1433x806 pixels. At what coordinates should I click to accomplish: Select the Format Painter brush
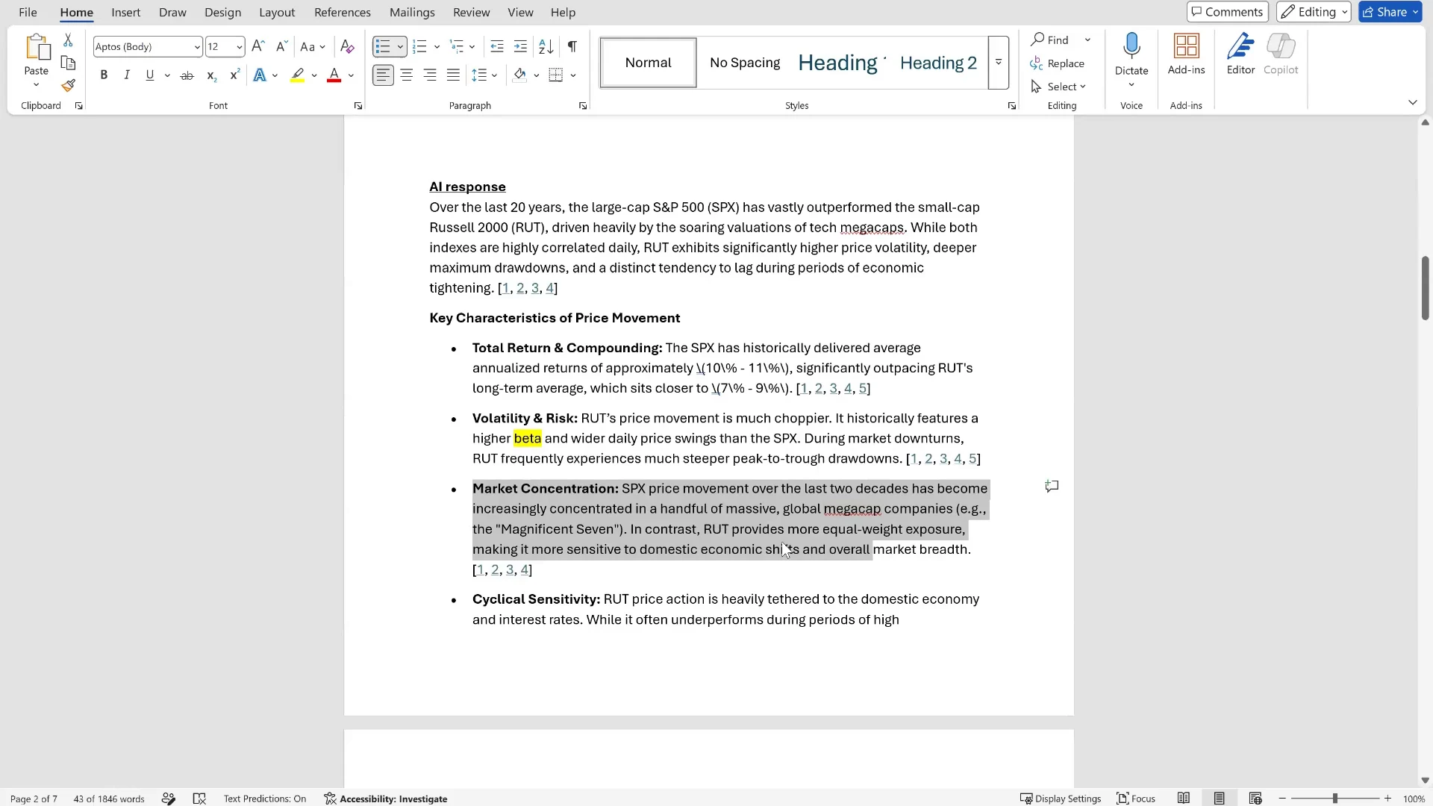68,86
